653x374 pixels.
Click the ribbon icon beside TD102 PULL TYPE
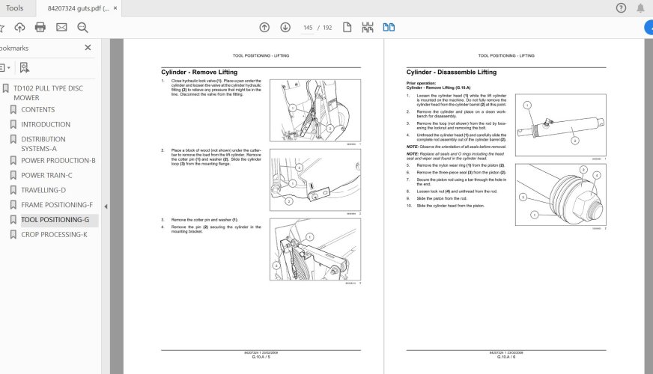[x=5, y=88]
